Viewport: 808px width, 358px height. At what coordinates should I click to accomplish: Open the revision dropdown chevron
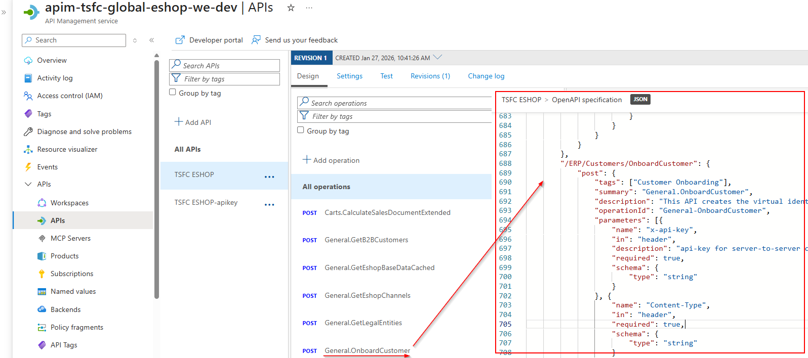[x=437, y=57]
